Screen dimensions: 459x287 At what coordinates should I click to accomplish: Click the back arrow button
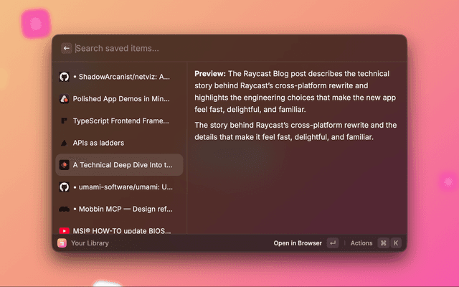pos(67,48)
